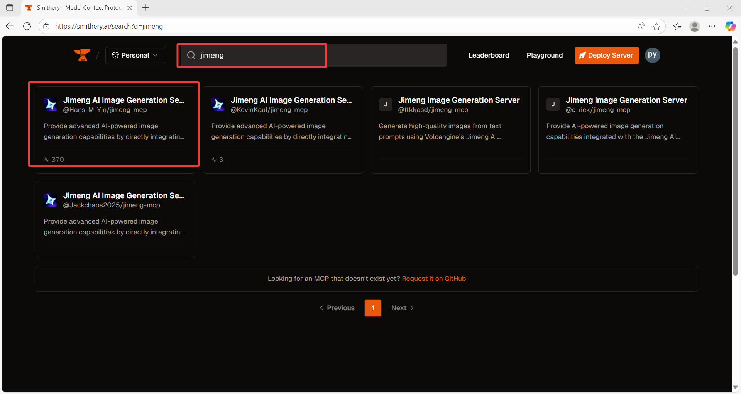Click the @c-rick/jimeng-mcp handle
The height and width of the screenshot is (394, 741).
click(598, 110)
